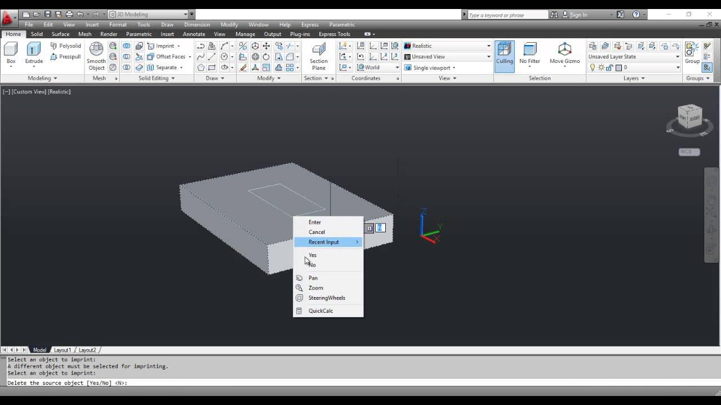
Task: Open the 3D Modeling workspace dropdown
Action: click(148, 14)
